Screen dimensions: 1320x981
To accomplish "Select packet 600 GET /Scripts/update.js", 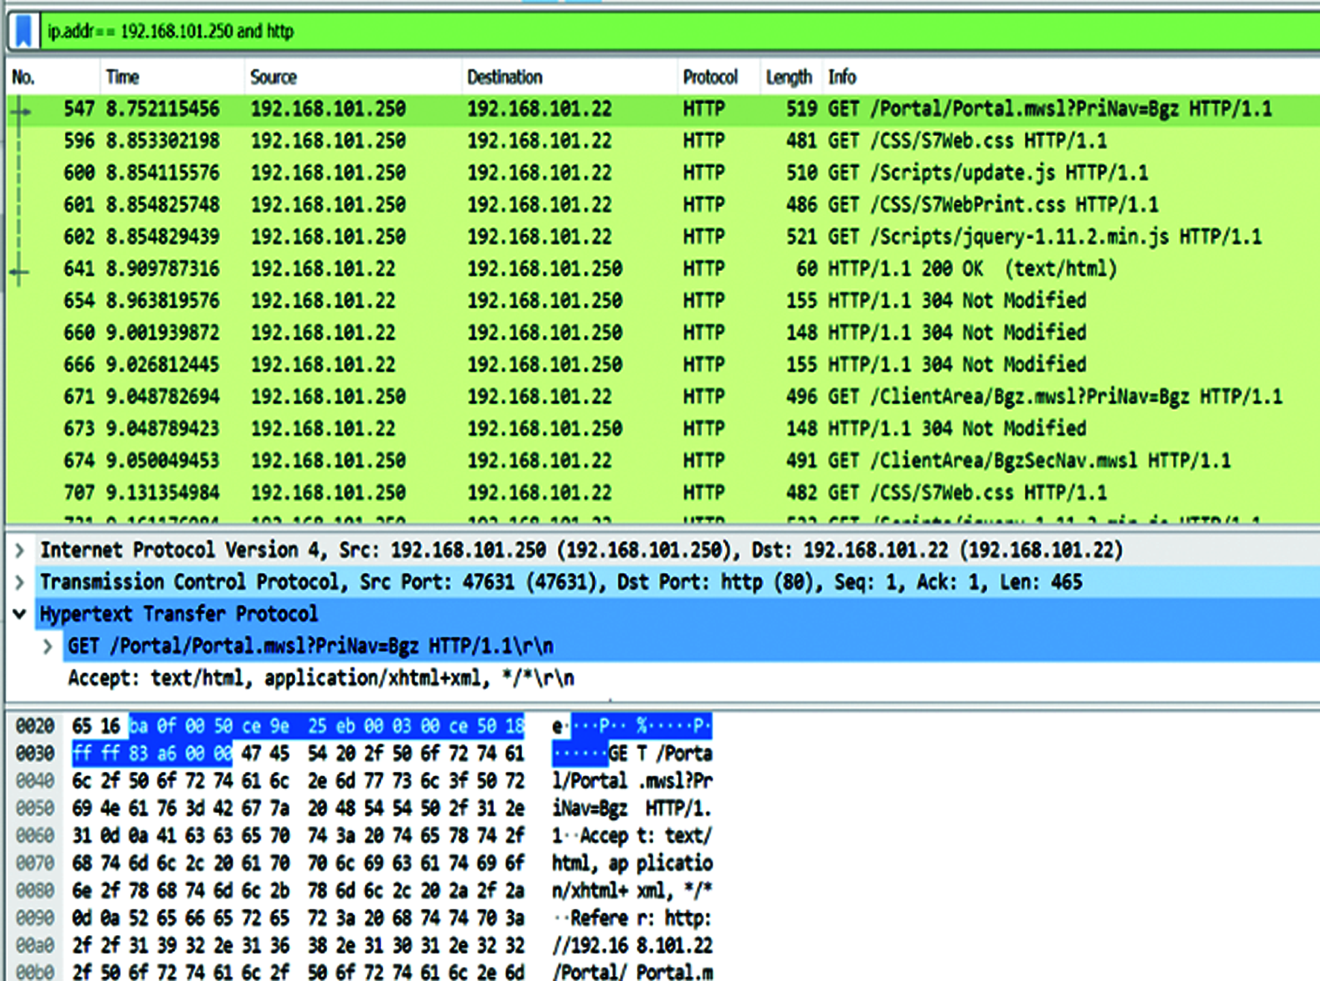I will (542, 173).
